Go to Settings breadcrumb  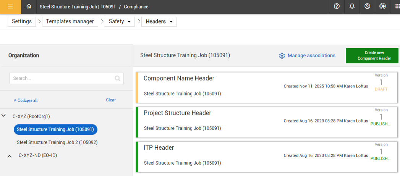22,22
